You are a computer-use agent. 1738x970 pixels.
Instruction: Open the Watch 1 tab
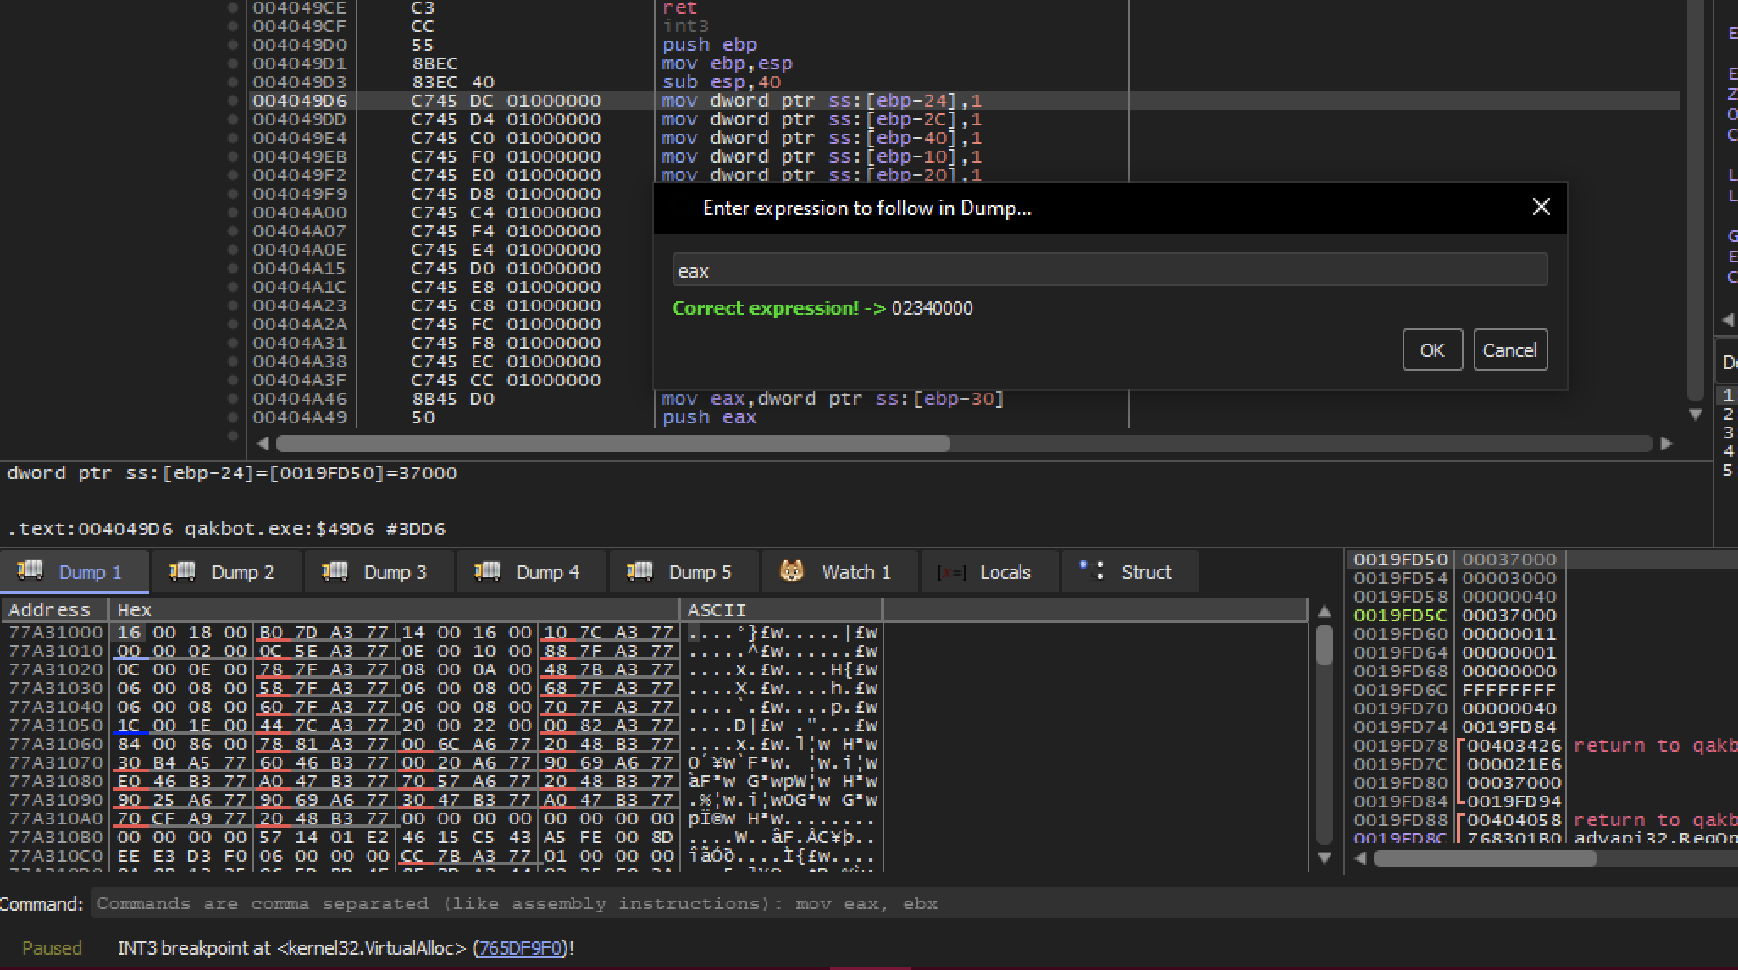[839, 572]
